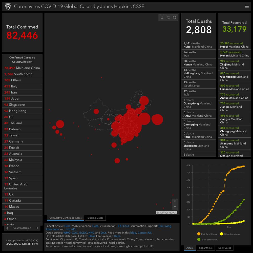The image size is (253, 253).
Task: Go to previous list with left arrow beside Country/Region
Action: pyautogui.click(x=7, y=228)
